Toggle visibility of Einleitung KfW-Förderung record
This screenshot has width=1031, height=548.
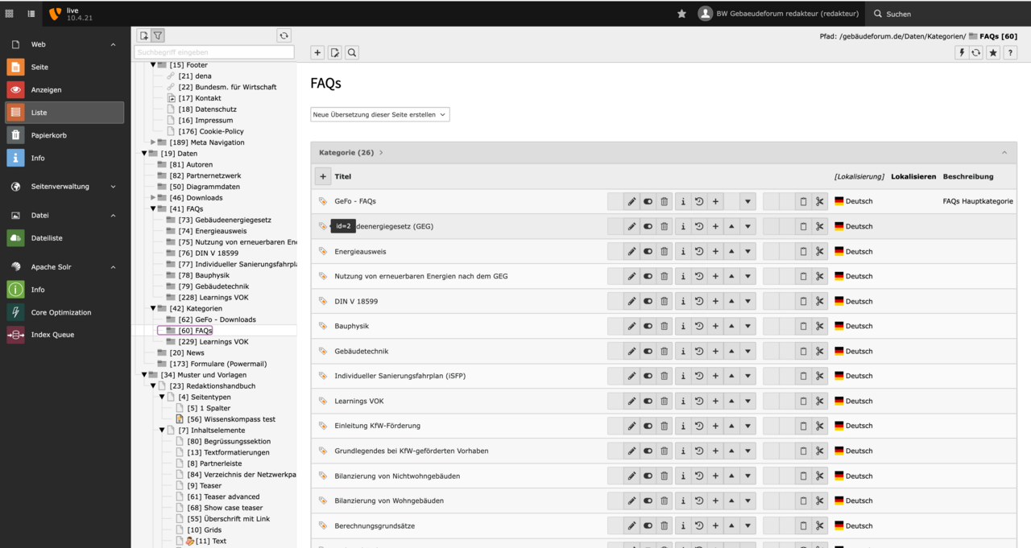click(648, 426)
